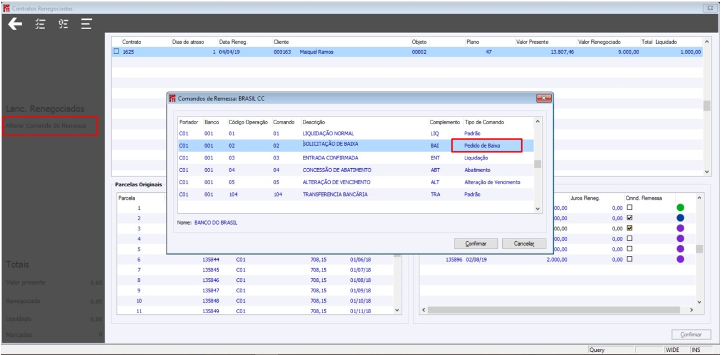Close the Comandos de Remessa dialog
Screen dimensions: 721x355
[x=543, y=98]
